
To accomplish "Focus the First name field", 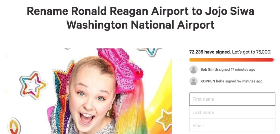I will coord(232,99).
